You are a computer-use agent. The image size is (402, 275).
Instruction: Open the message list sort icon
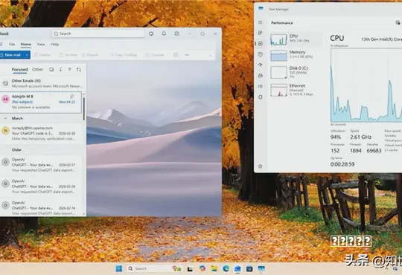(79, 69)
